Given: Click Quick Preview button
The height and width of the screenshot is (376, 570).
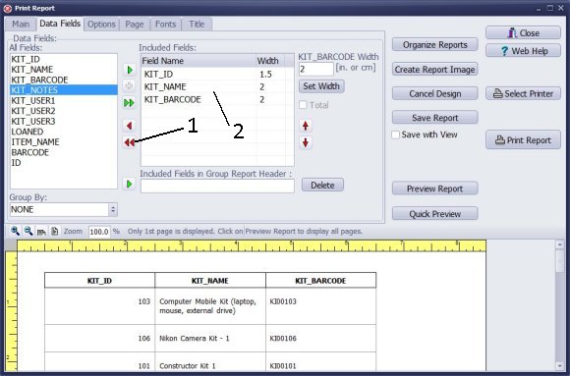Looking at the screenshot, I should pos(434,214).
